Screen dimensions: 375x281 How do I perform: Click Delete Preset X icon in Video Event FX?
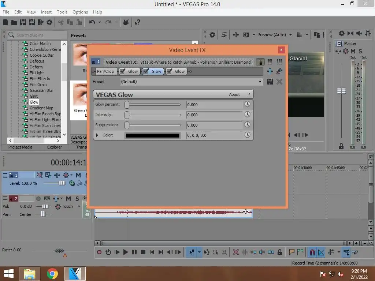click(x=279, y=82)
